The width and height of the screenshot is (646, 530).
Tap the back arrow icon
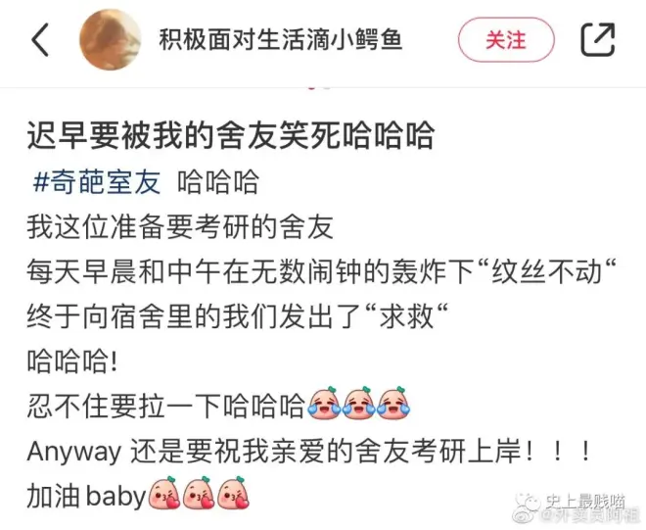[40, 39]
